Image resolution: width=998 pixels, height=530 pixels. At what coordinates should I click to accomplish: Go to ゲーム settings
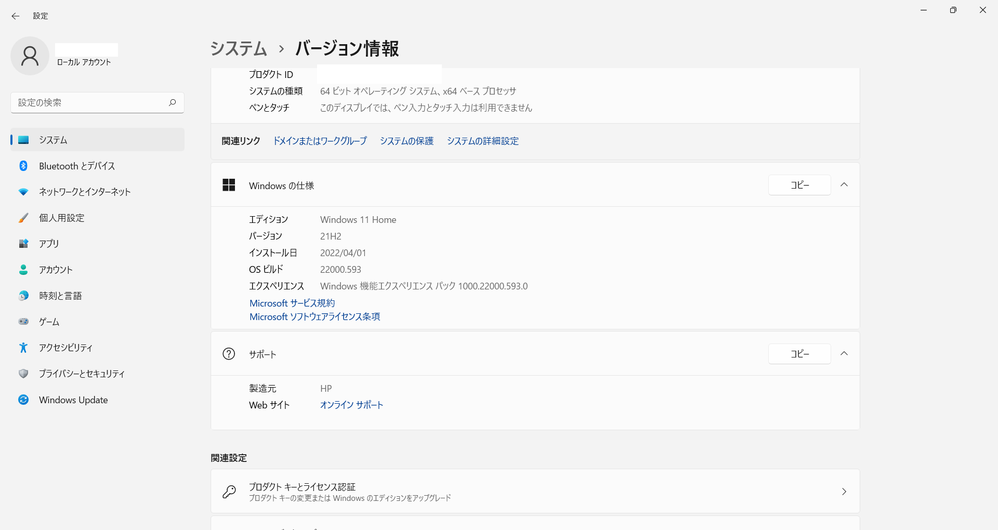click(98, 322)
